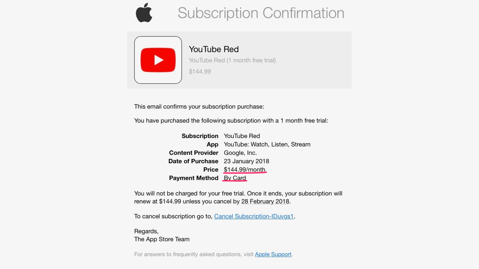Select the YouTube Red title in banner
479x269 pixels.
214,49
